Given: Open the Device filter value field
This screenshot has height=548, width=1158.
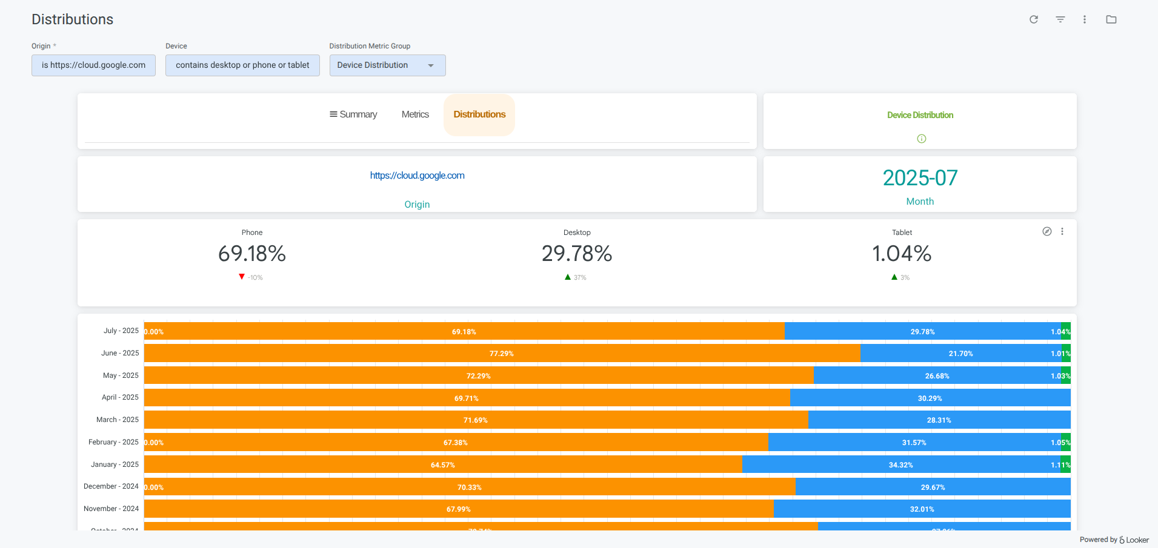Looking at the screenshot, I should [x=242, y=65].
